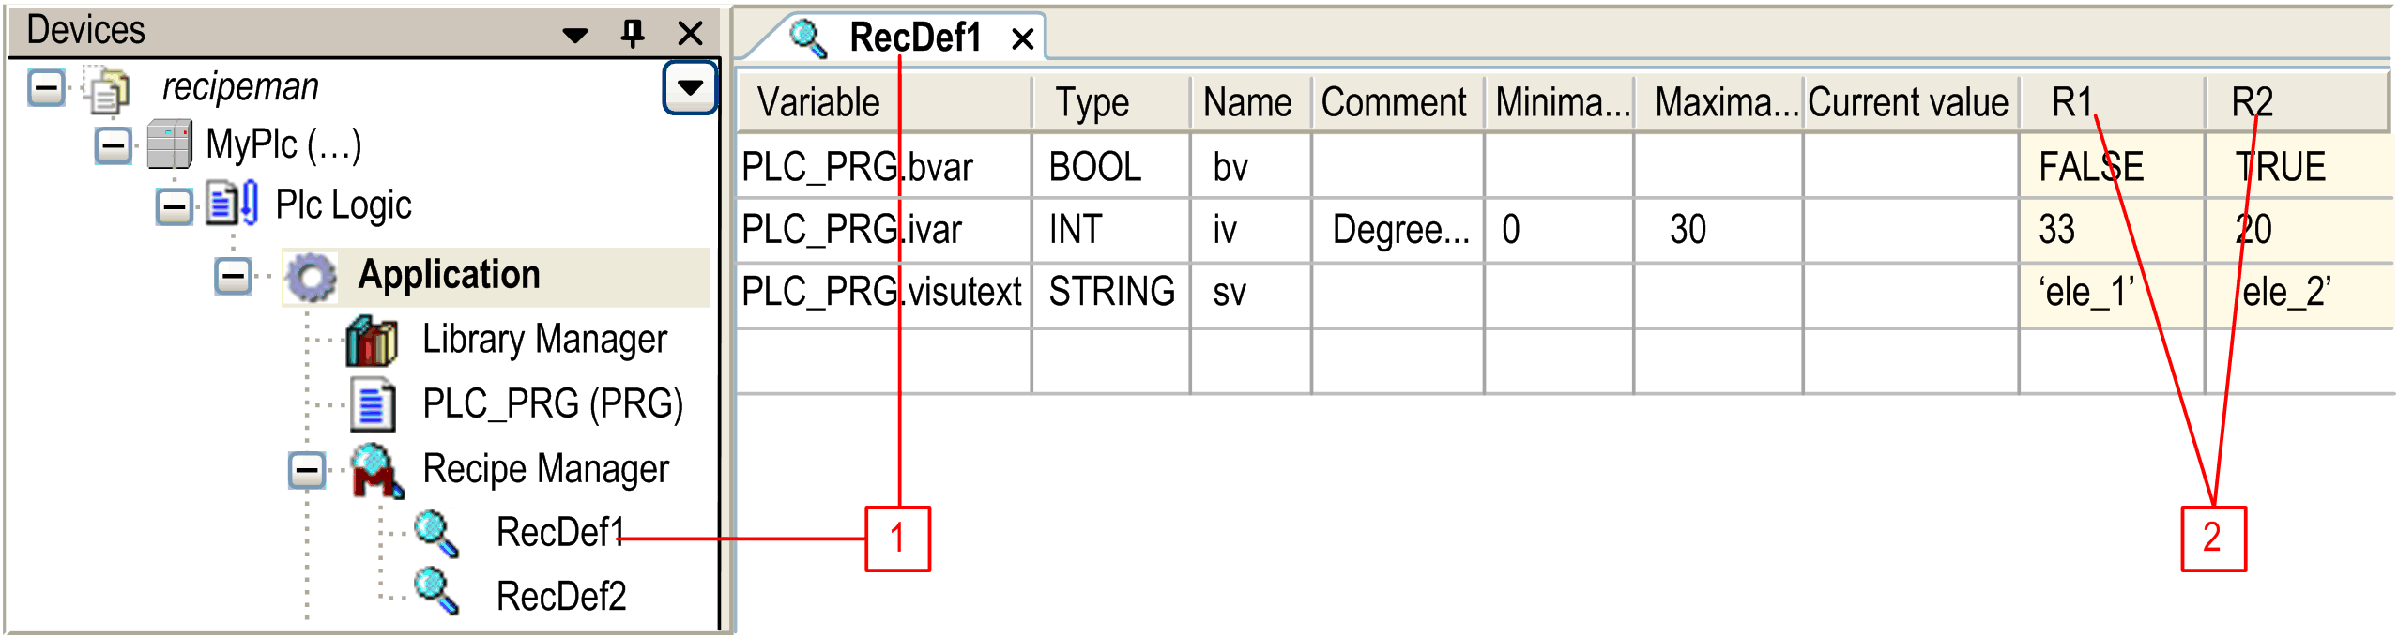Click the Plc Logic icon
The height and width of the screenshot is (638, 2398).
(x=232, y=205)
